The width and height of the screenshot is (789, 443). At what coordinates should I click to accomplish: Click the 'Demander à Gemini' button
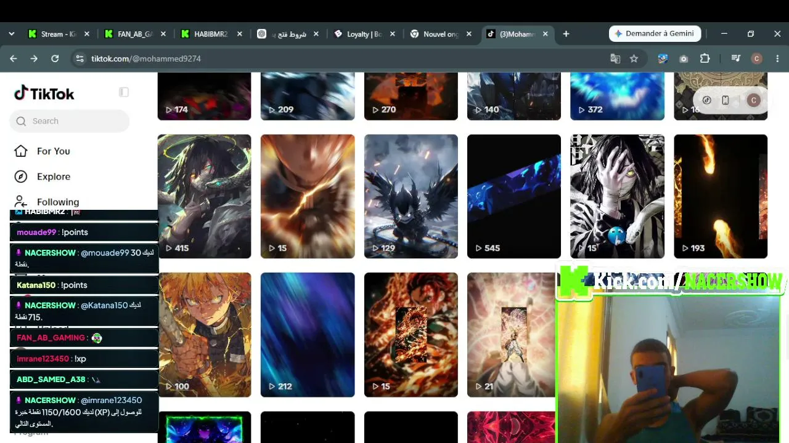pyautogui.click(x=655, y=34)
